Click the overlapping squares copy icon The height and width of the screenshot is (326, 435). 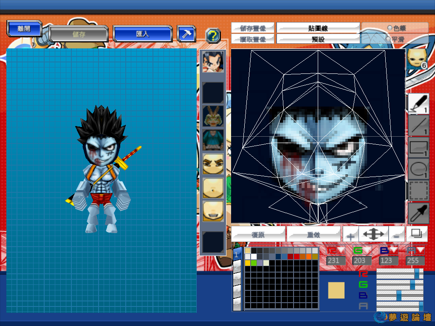click(416, 234)
